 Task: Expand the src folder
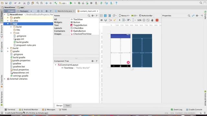pos(11,33)
